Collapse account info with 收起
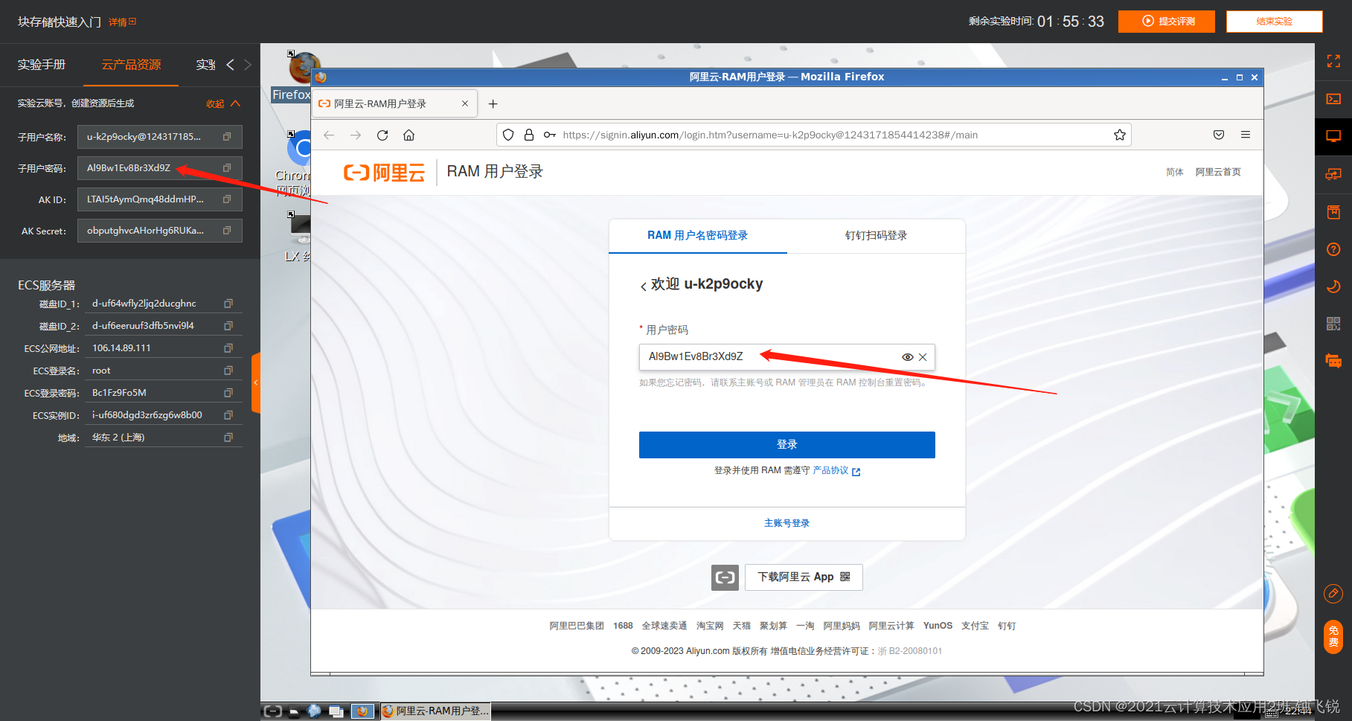 coord(223,103)
